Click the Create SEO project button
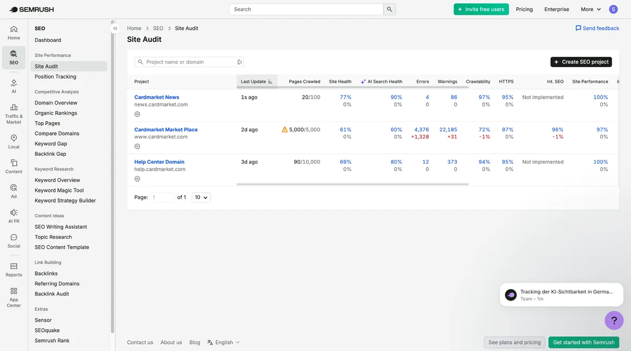The height and width of the screenshot is (351, 631). pyautogui.click(x=582, y=62)
